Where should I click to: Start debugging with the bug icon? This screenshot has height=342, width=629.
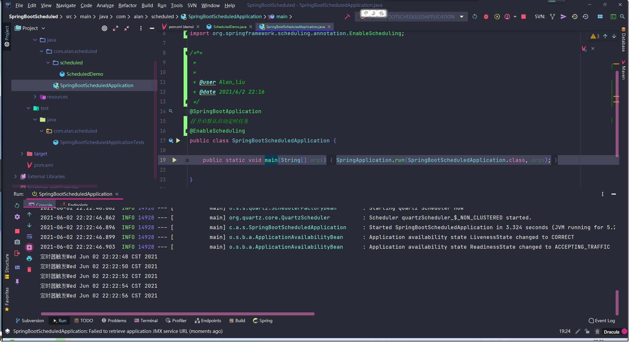click(x=486, y=17)
